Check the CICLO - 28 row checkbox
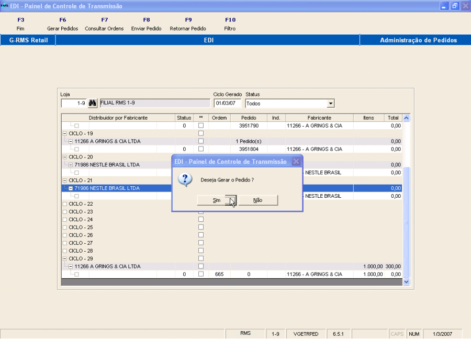This screenshot has height=339, width=471. [201, 251]
